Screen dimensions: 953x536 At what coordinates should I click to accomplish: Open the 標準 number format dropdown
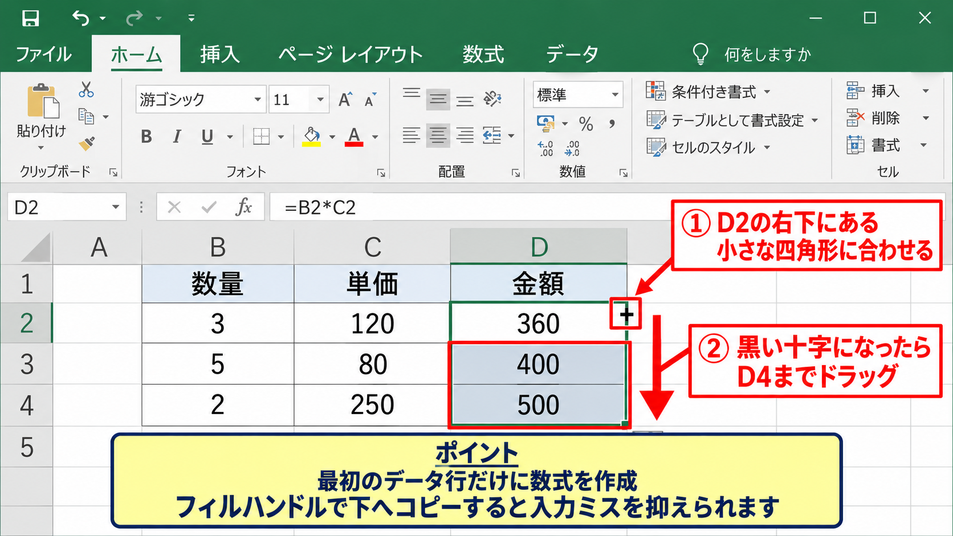tap(615, 95)
